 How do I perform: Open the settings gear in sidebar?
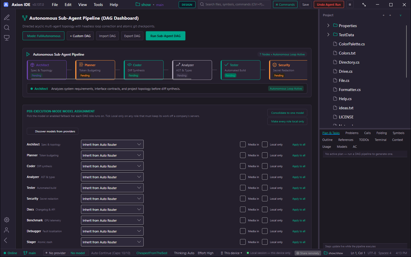tap(7, 220)
